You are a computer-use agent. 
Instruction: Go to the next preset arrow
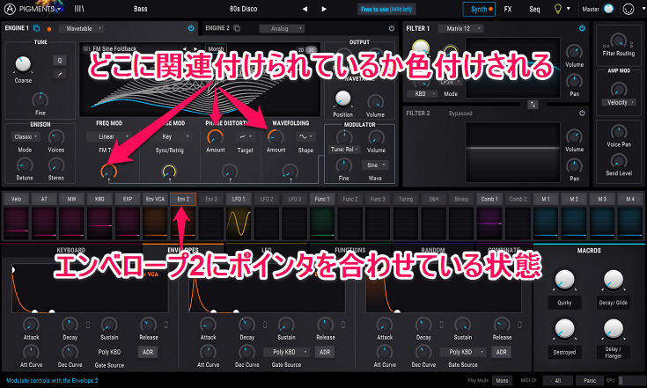pyautogui.click(x=324, y=9)
